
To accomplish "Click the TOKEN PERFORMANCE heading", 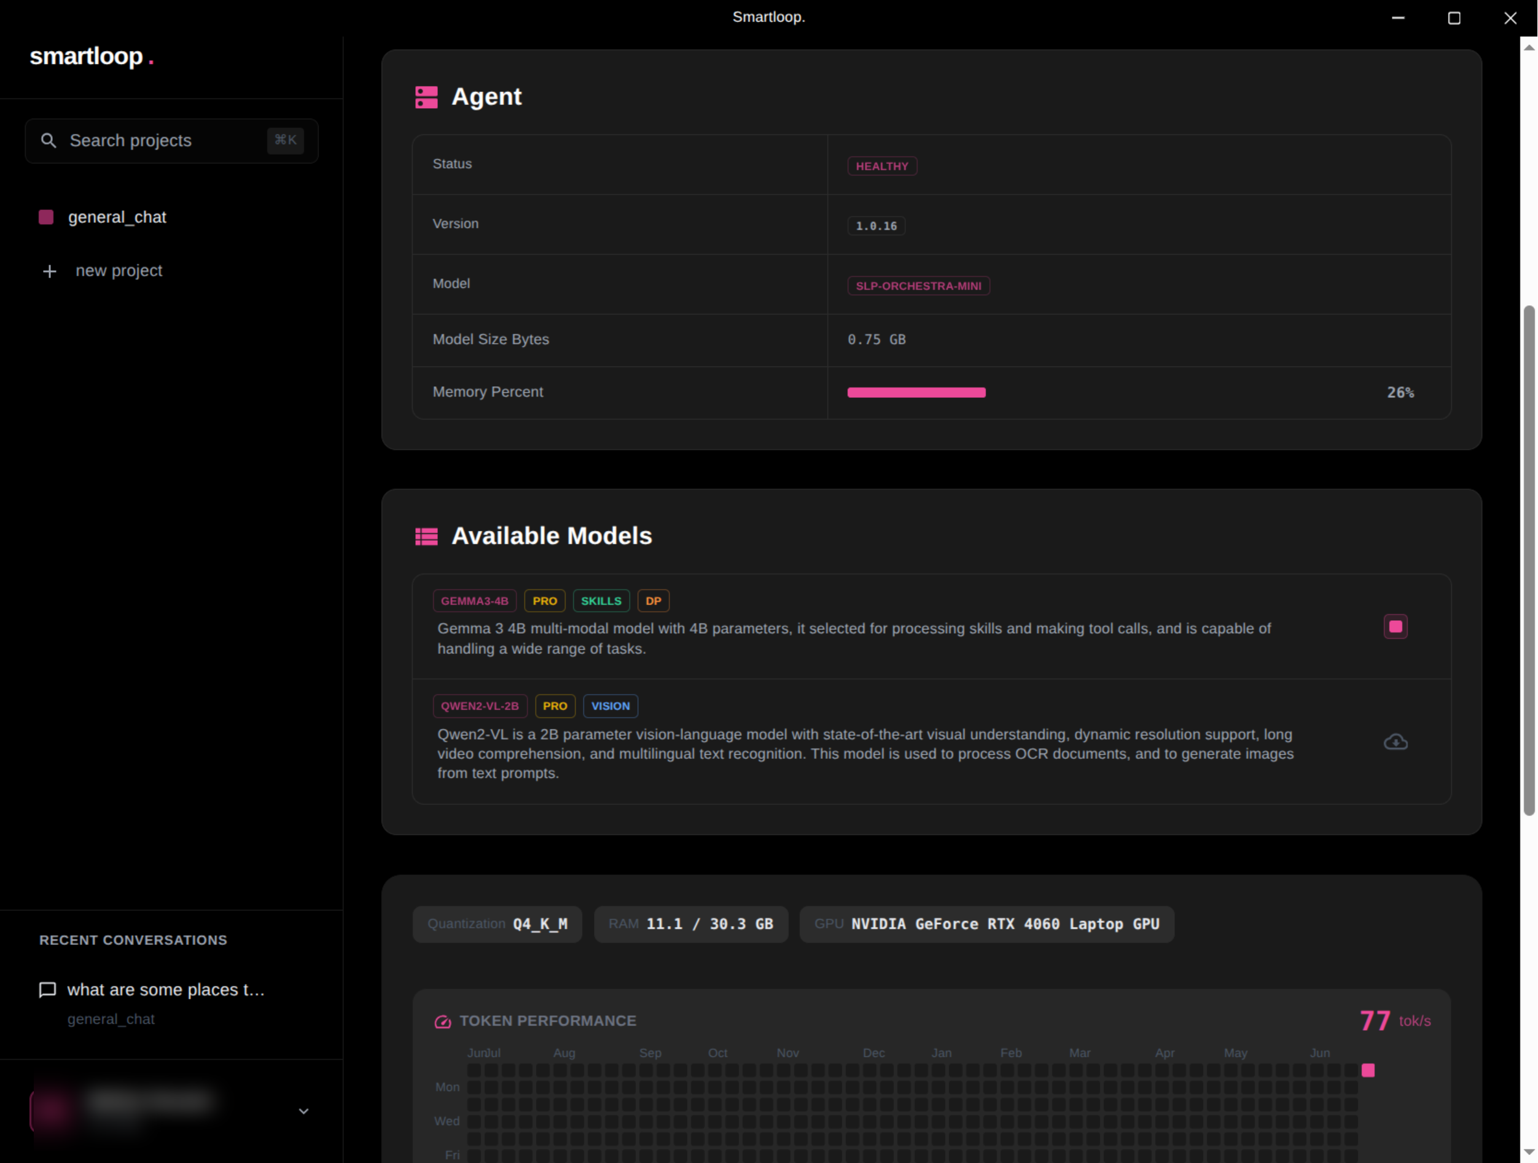I will pos(547,1021).
